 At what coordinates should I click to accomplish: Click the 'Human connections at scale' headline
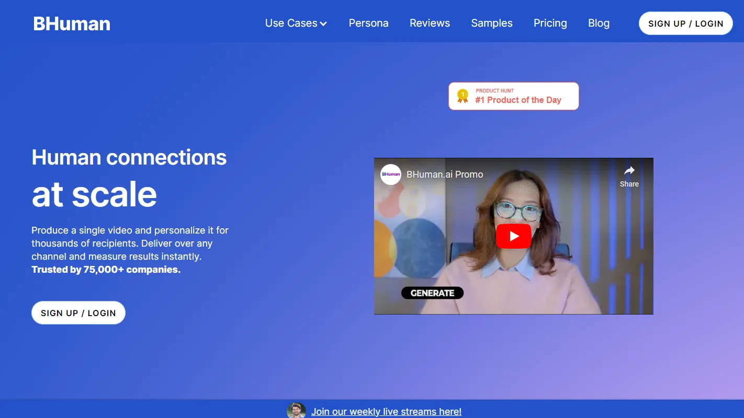(x=129, y=177)
